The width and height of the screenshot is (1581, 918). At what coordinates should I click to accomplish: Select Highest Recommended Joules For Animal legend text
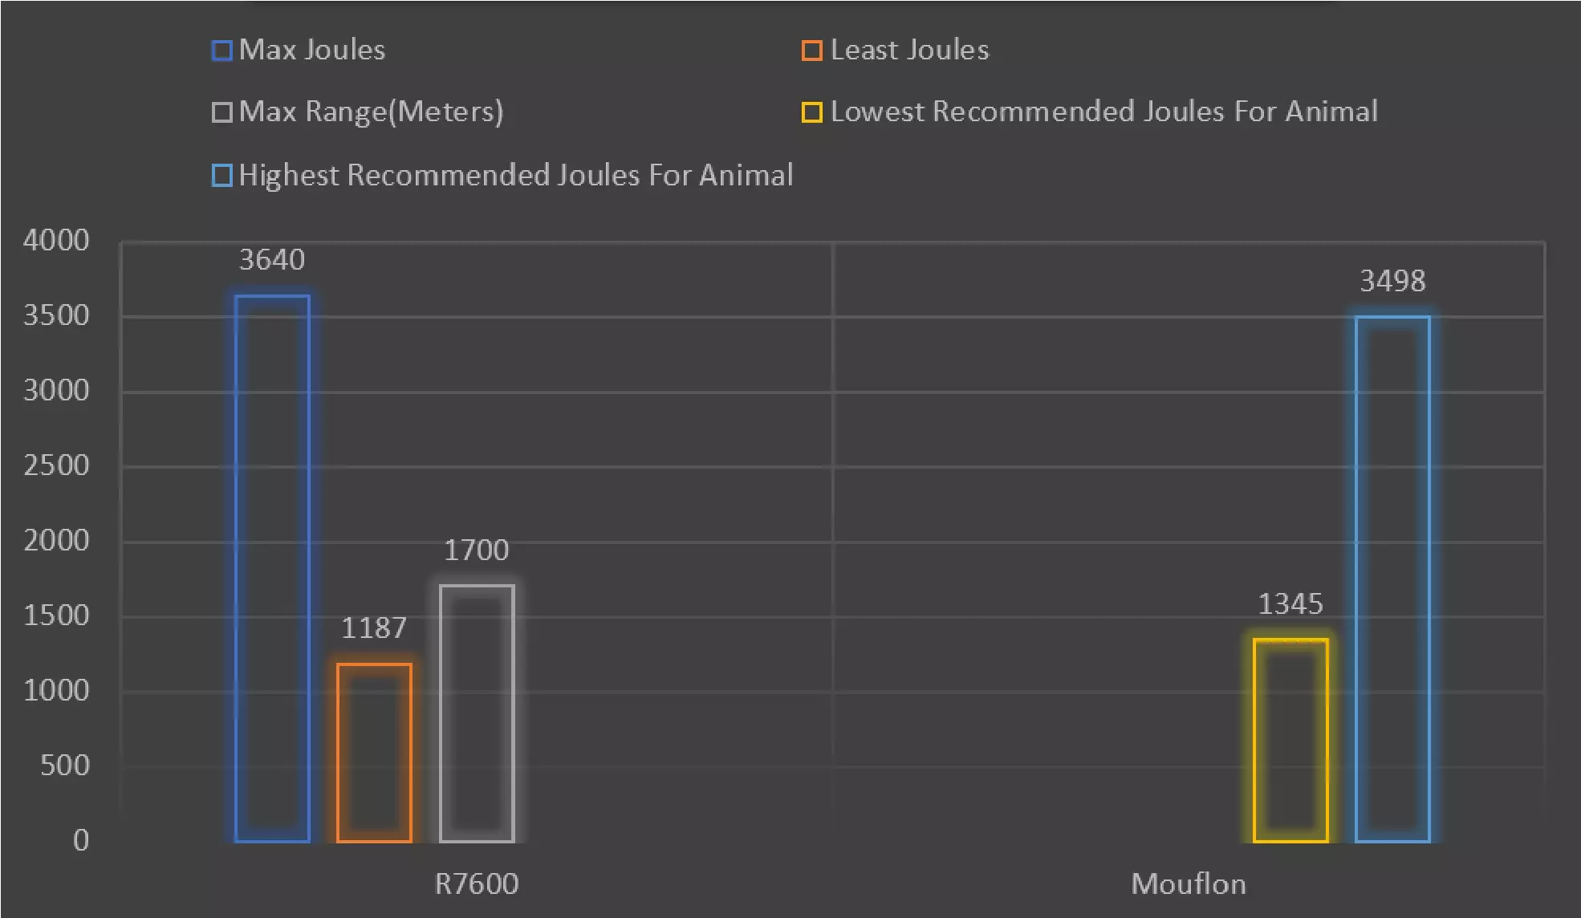pos(515,175)
